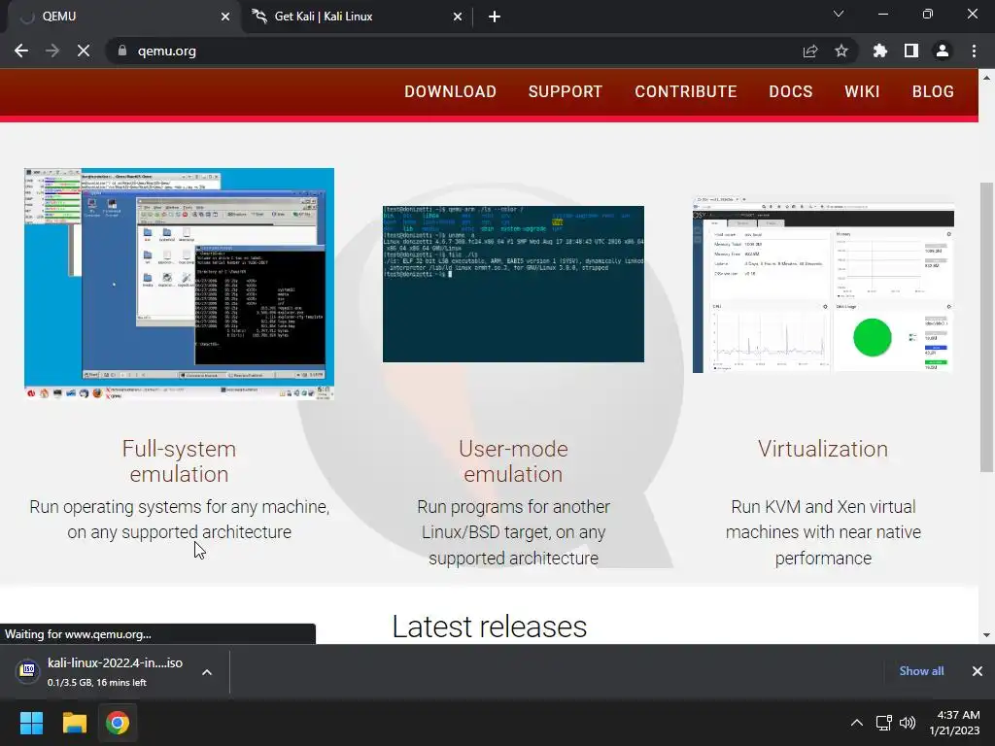Open Chrome's three-dot menu
The height and width of the screenshot is (746, 995).
[974, 51]
